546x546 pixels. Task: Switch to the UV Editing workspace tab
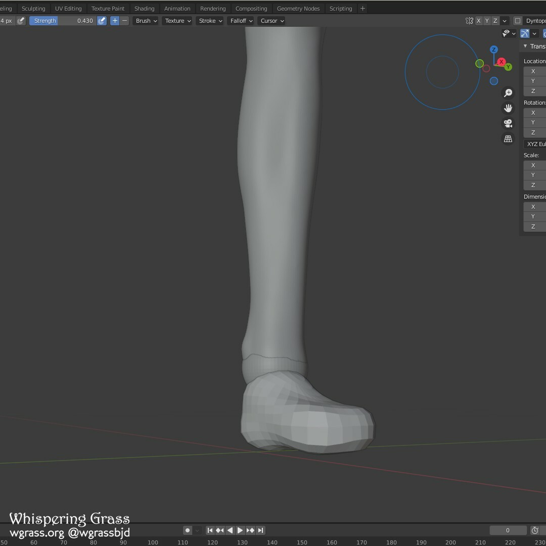pos(68,9)
